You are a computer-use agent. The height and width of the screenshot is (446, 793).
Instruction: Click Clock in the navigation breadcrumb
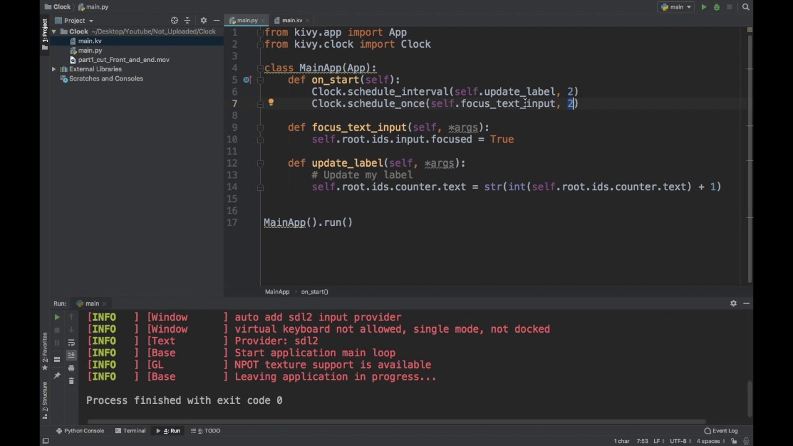pos(57,7)
